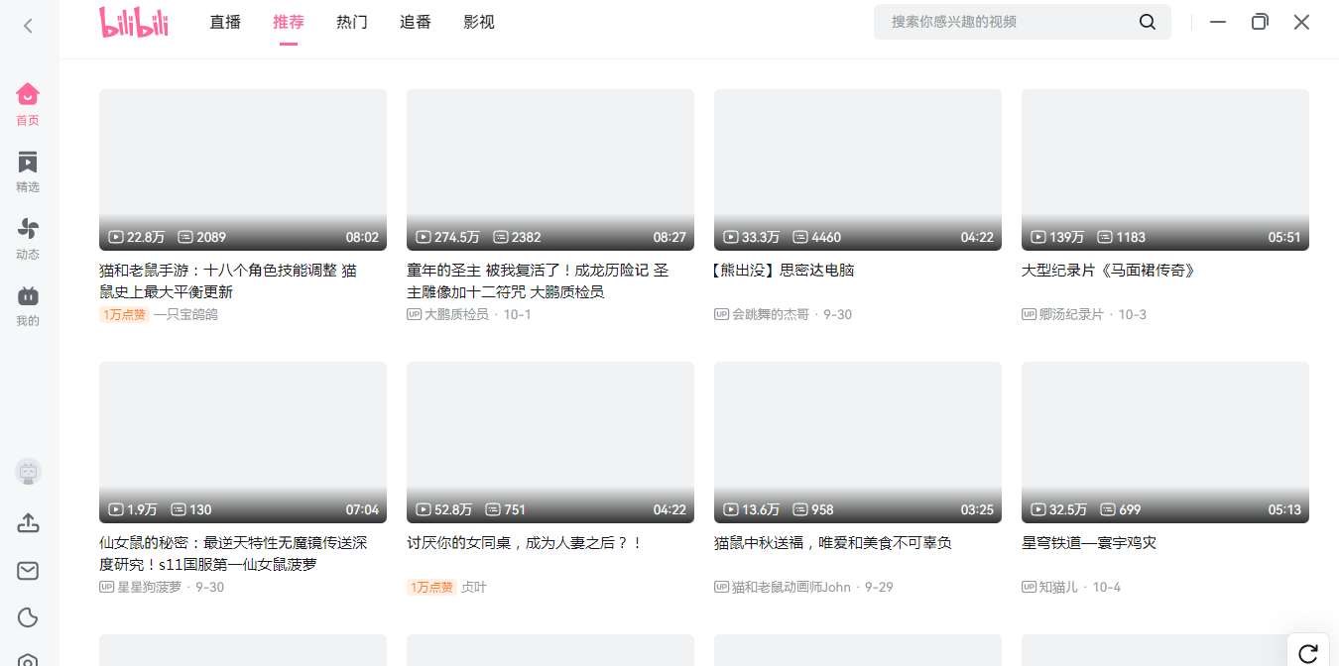
Task: Click title 仙女鼠的秘密：最逆天特性无魔镜传送深度研究
Action: [x=233, y=554]
